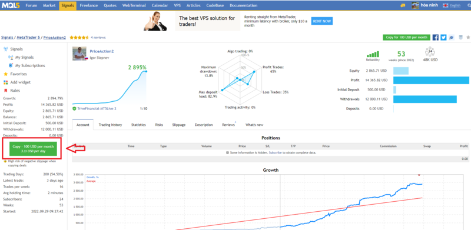The width and height of the screenshot is (471, 230).
Task: Click the English language link
Action: 455,5
